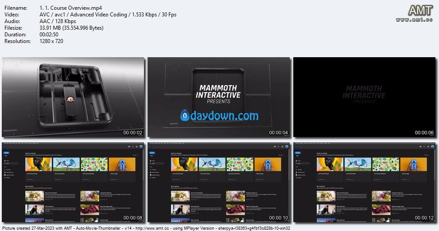Open the http://www.amt.cc link in the footer
The image size is (439, 231).
[x=152, y=228]
